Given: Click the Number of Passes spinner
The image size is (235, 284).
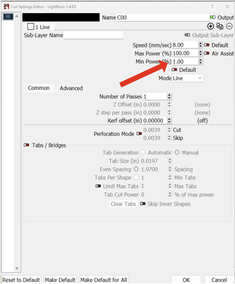Looking at the screenshot, I should click(x=169, y=97).
